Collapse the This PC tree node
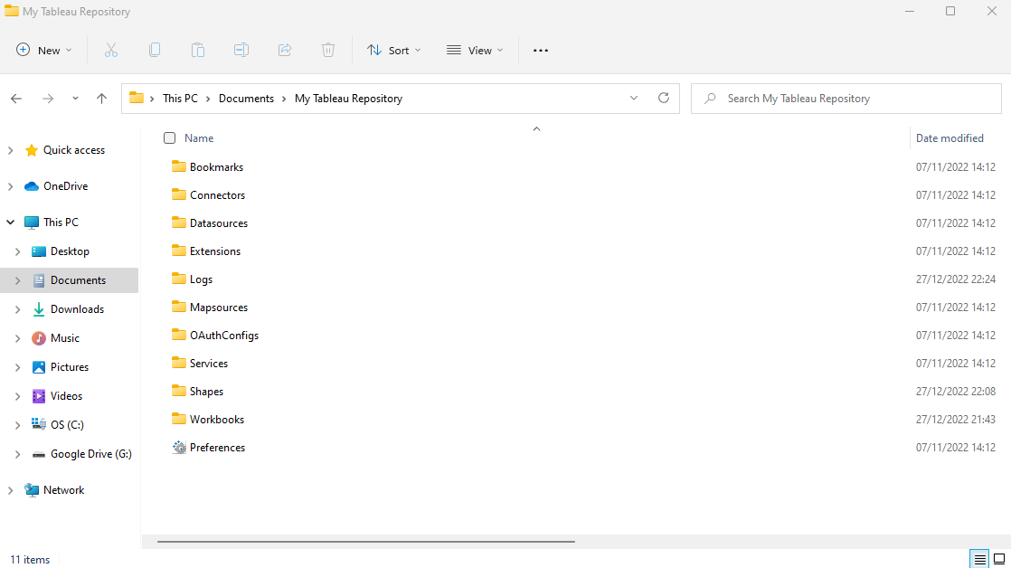The width and height of the screenshot is (1011, 568). click(x=10, y=222)
